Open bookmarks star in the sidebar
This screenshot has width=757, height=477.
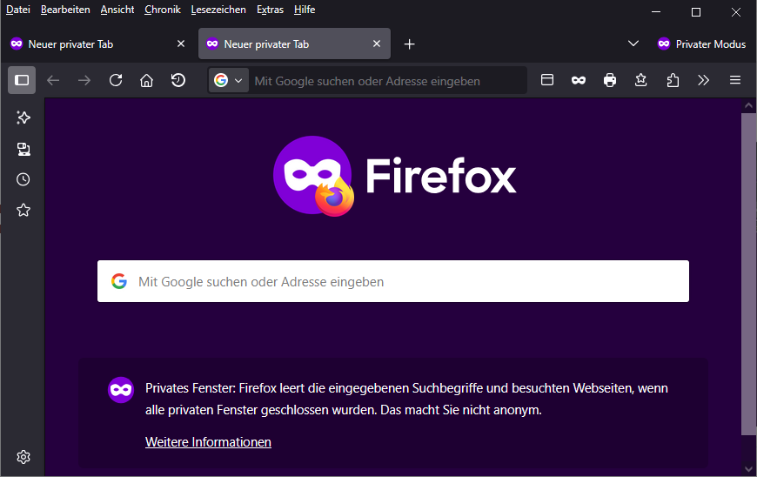coord(23,210)
